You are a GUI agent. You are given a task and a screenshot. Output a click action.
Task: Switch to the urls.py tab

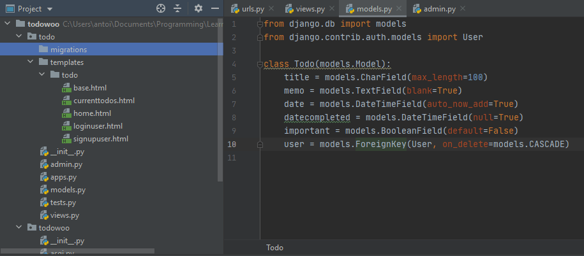pyautogui.click(x=253, y=9)
